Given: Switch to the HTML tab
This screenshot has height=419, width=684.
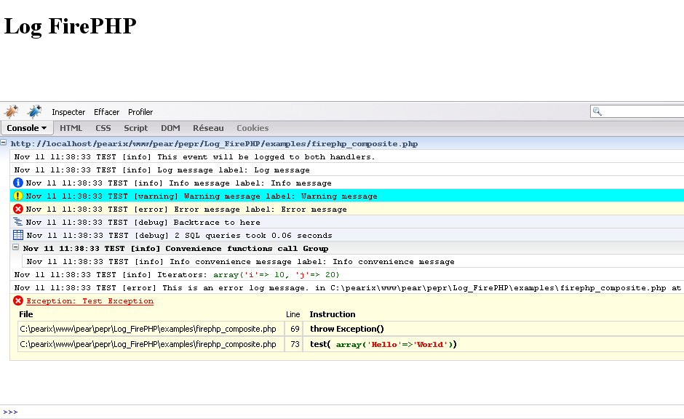Looking at the screenshot, I should (71, 128).
